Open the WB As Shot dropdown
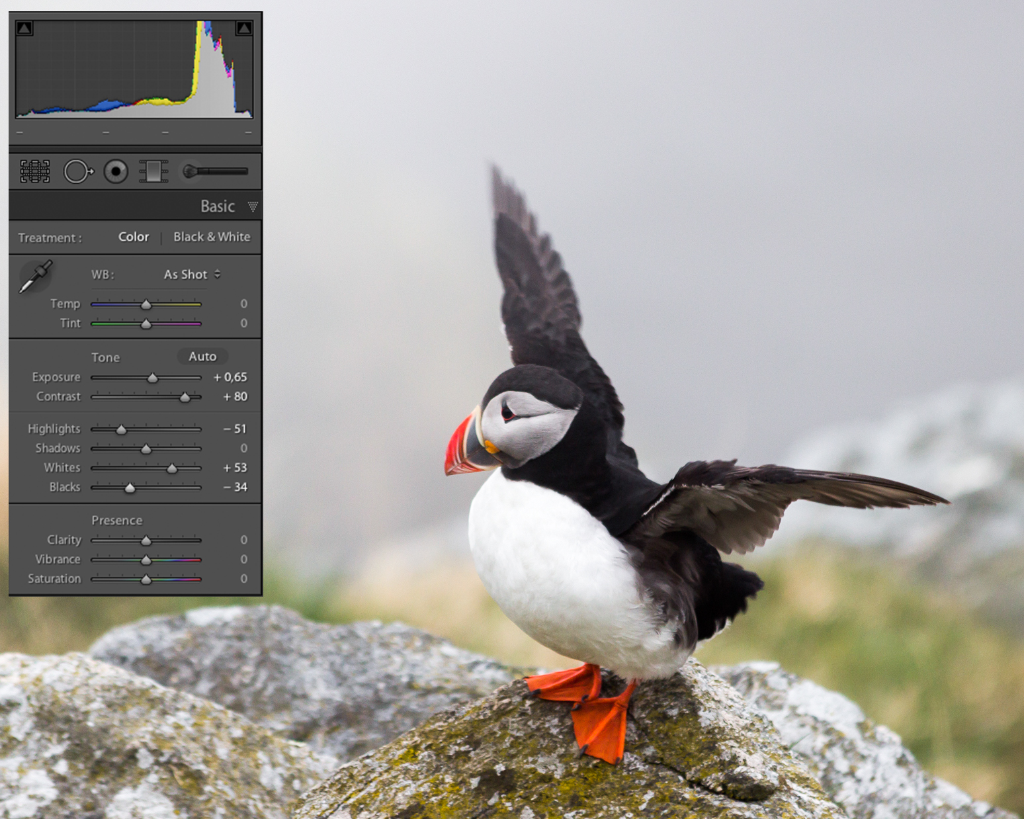The image size is (1024, 819). 192,274
